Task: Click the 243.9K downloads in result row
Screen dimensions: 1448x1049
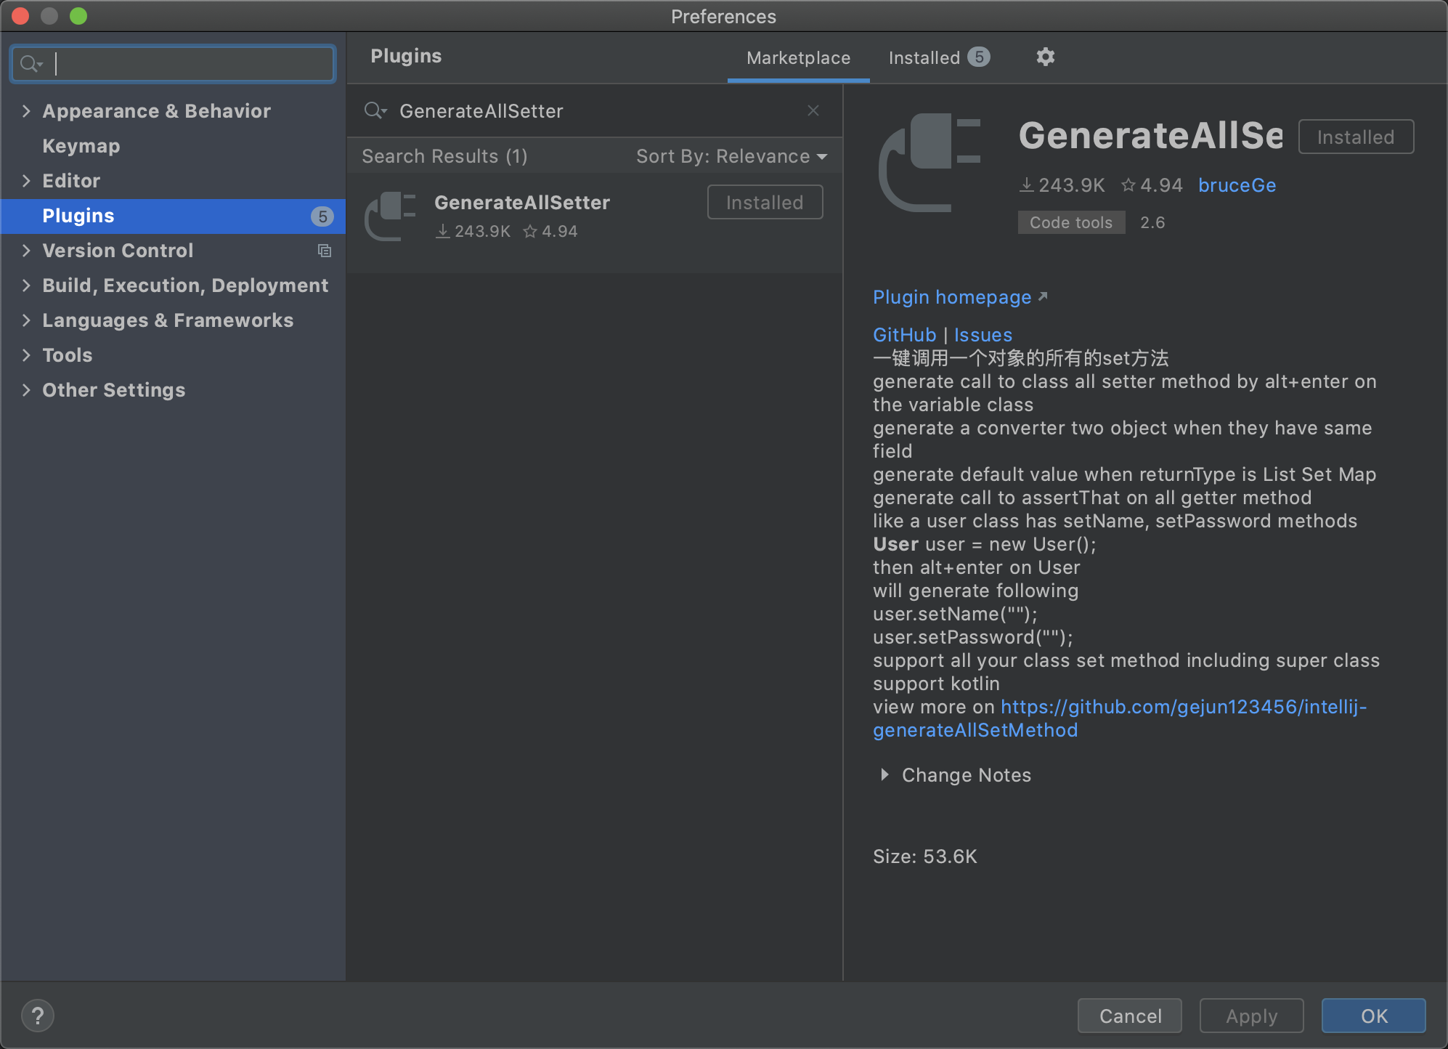Action: coord(473,231)
